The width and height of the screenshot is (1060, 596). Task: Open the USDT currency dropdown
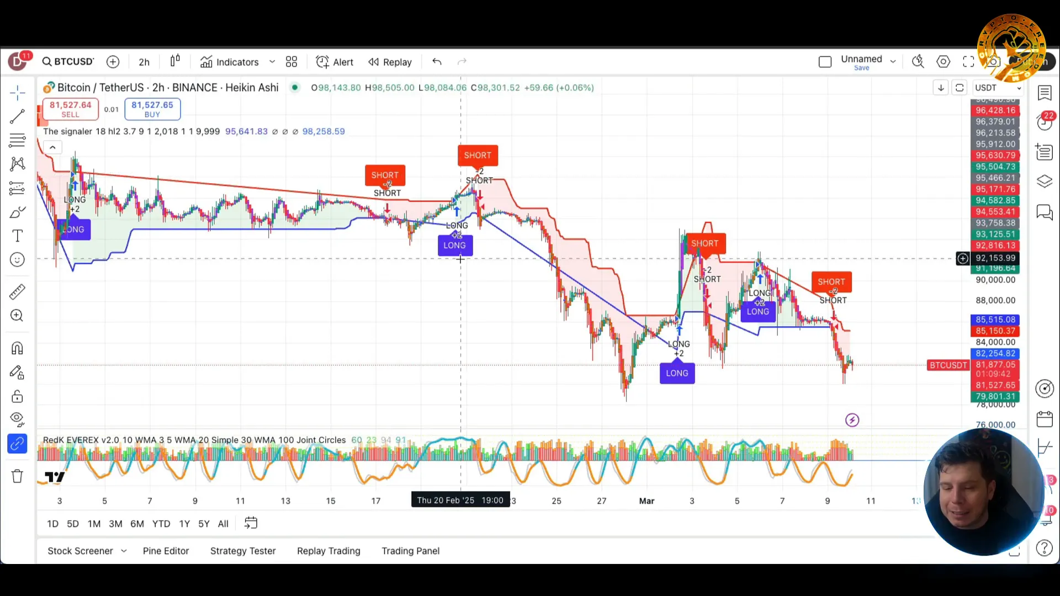coord(998,88)
